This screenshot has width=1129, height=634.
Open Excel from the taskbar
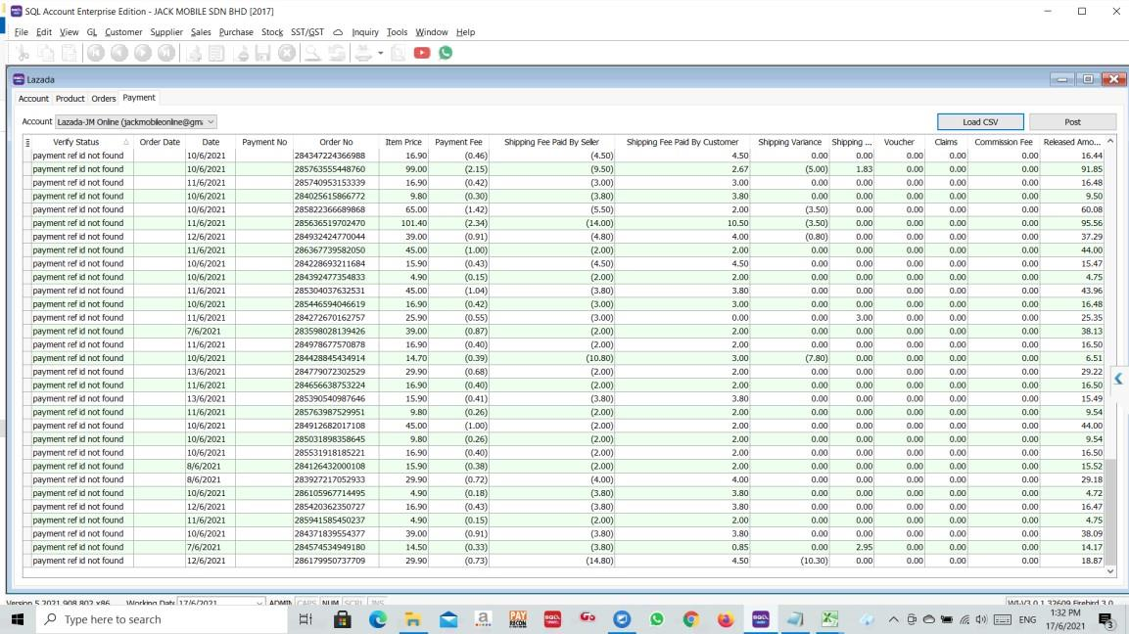(x=829, y=619)
